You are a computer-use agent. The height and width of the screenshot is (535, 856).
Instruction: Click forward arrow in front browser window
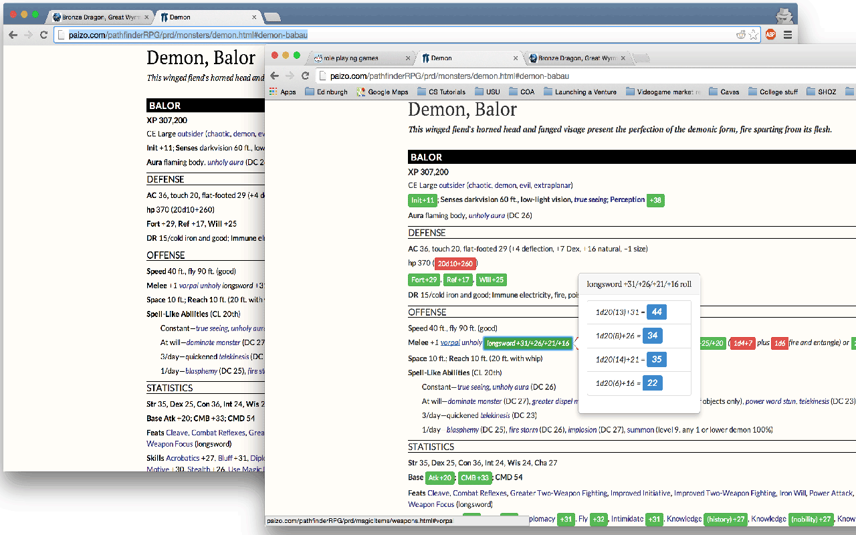[x=290, y=76]
